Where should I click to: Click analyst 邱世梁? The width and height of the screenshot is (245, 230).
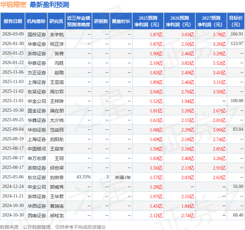pos(57,168)
